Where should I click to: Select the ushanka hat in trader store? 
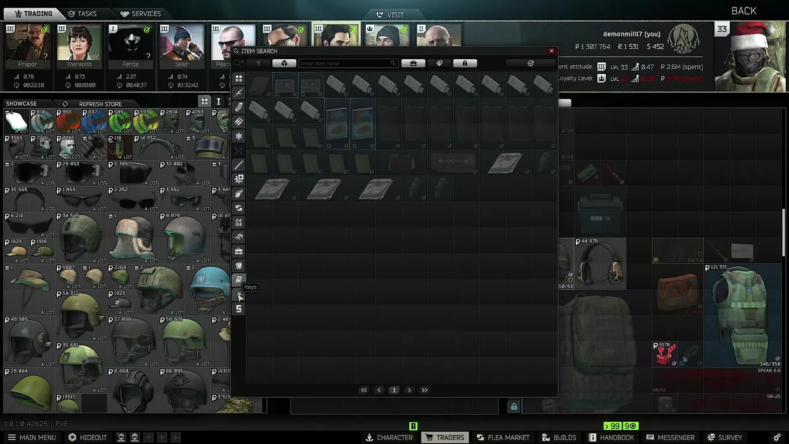133,238
